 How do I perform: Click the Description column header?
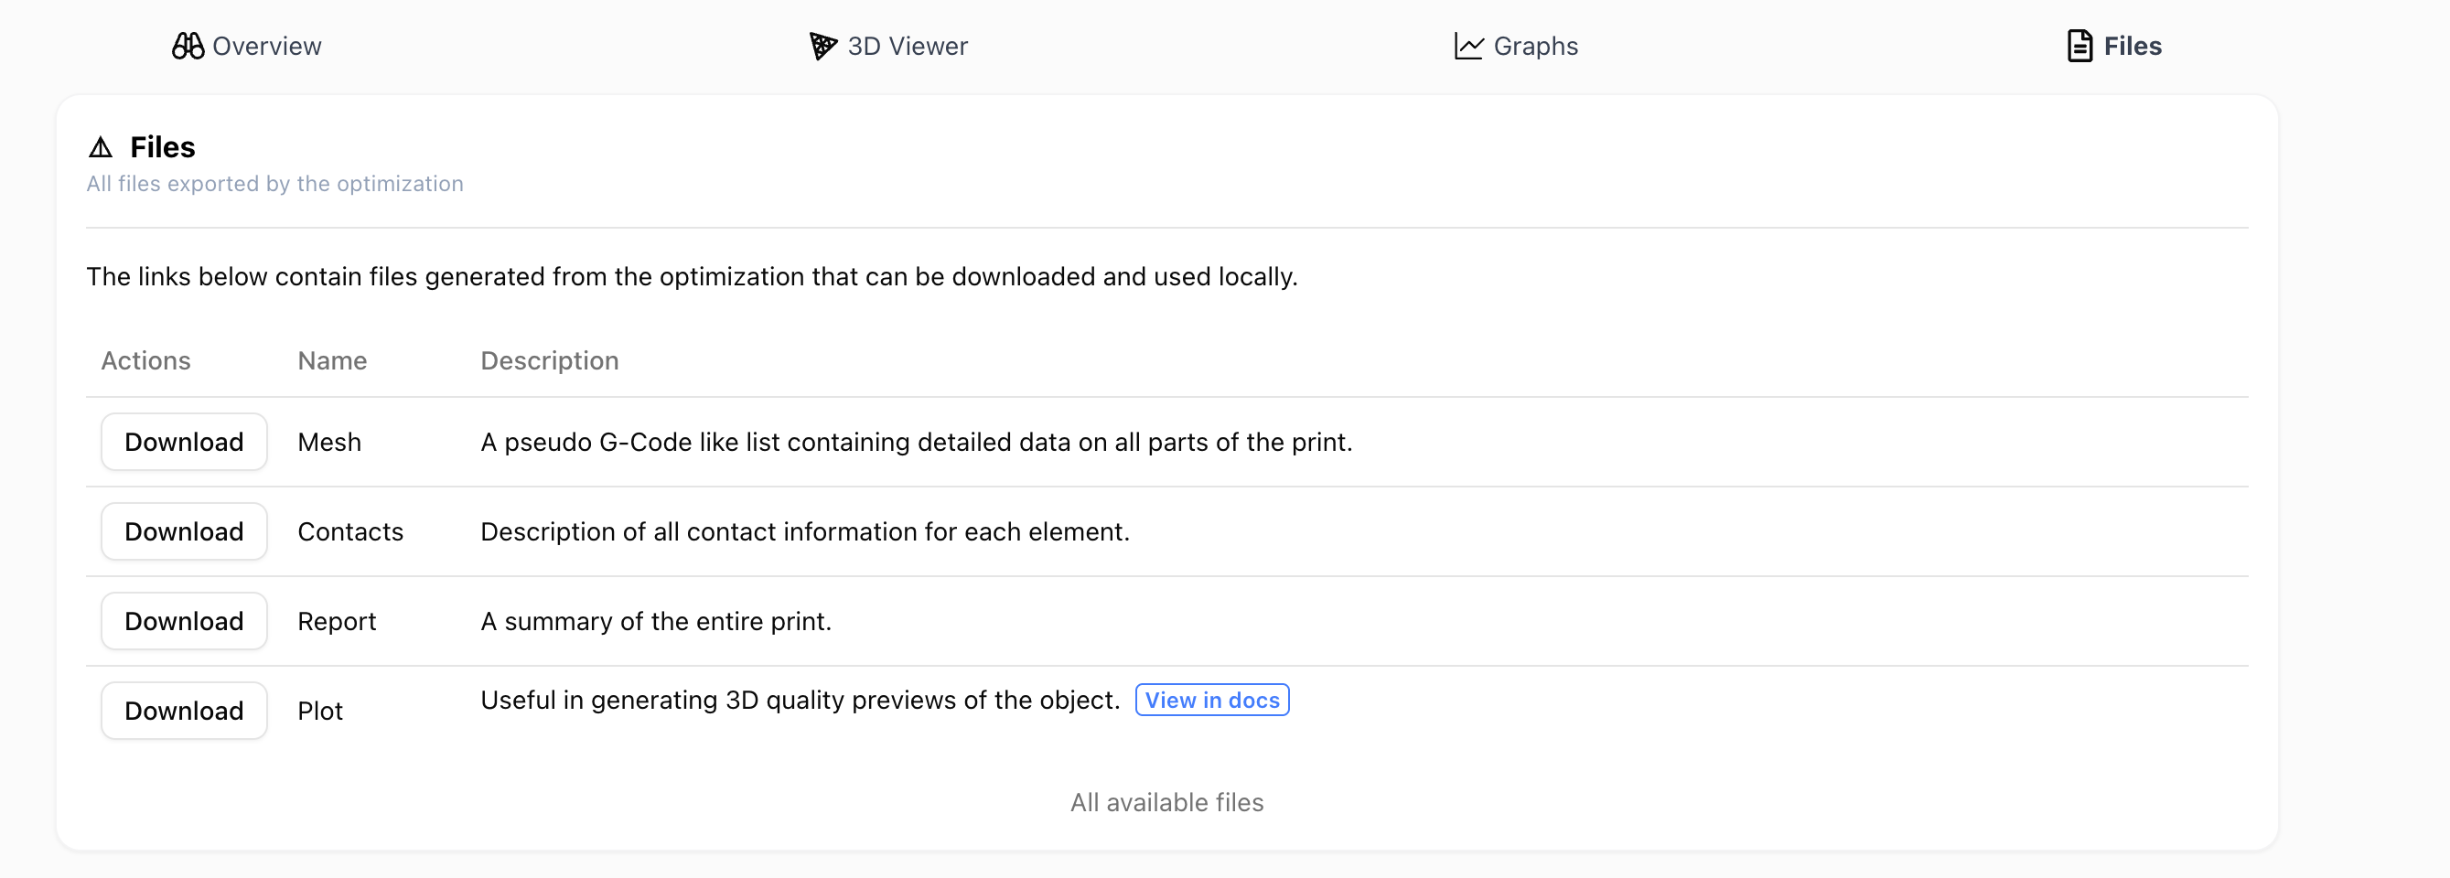pyautogui.click(x=550, y=360)
